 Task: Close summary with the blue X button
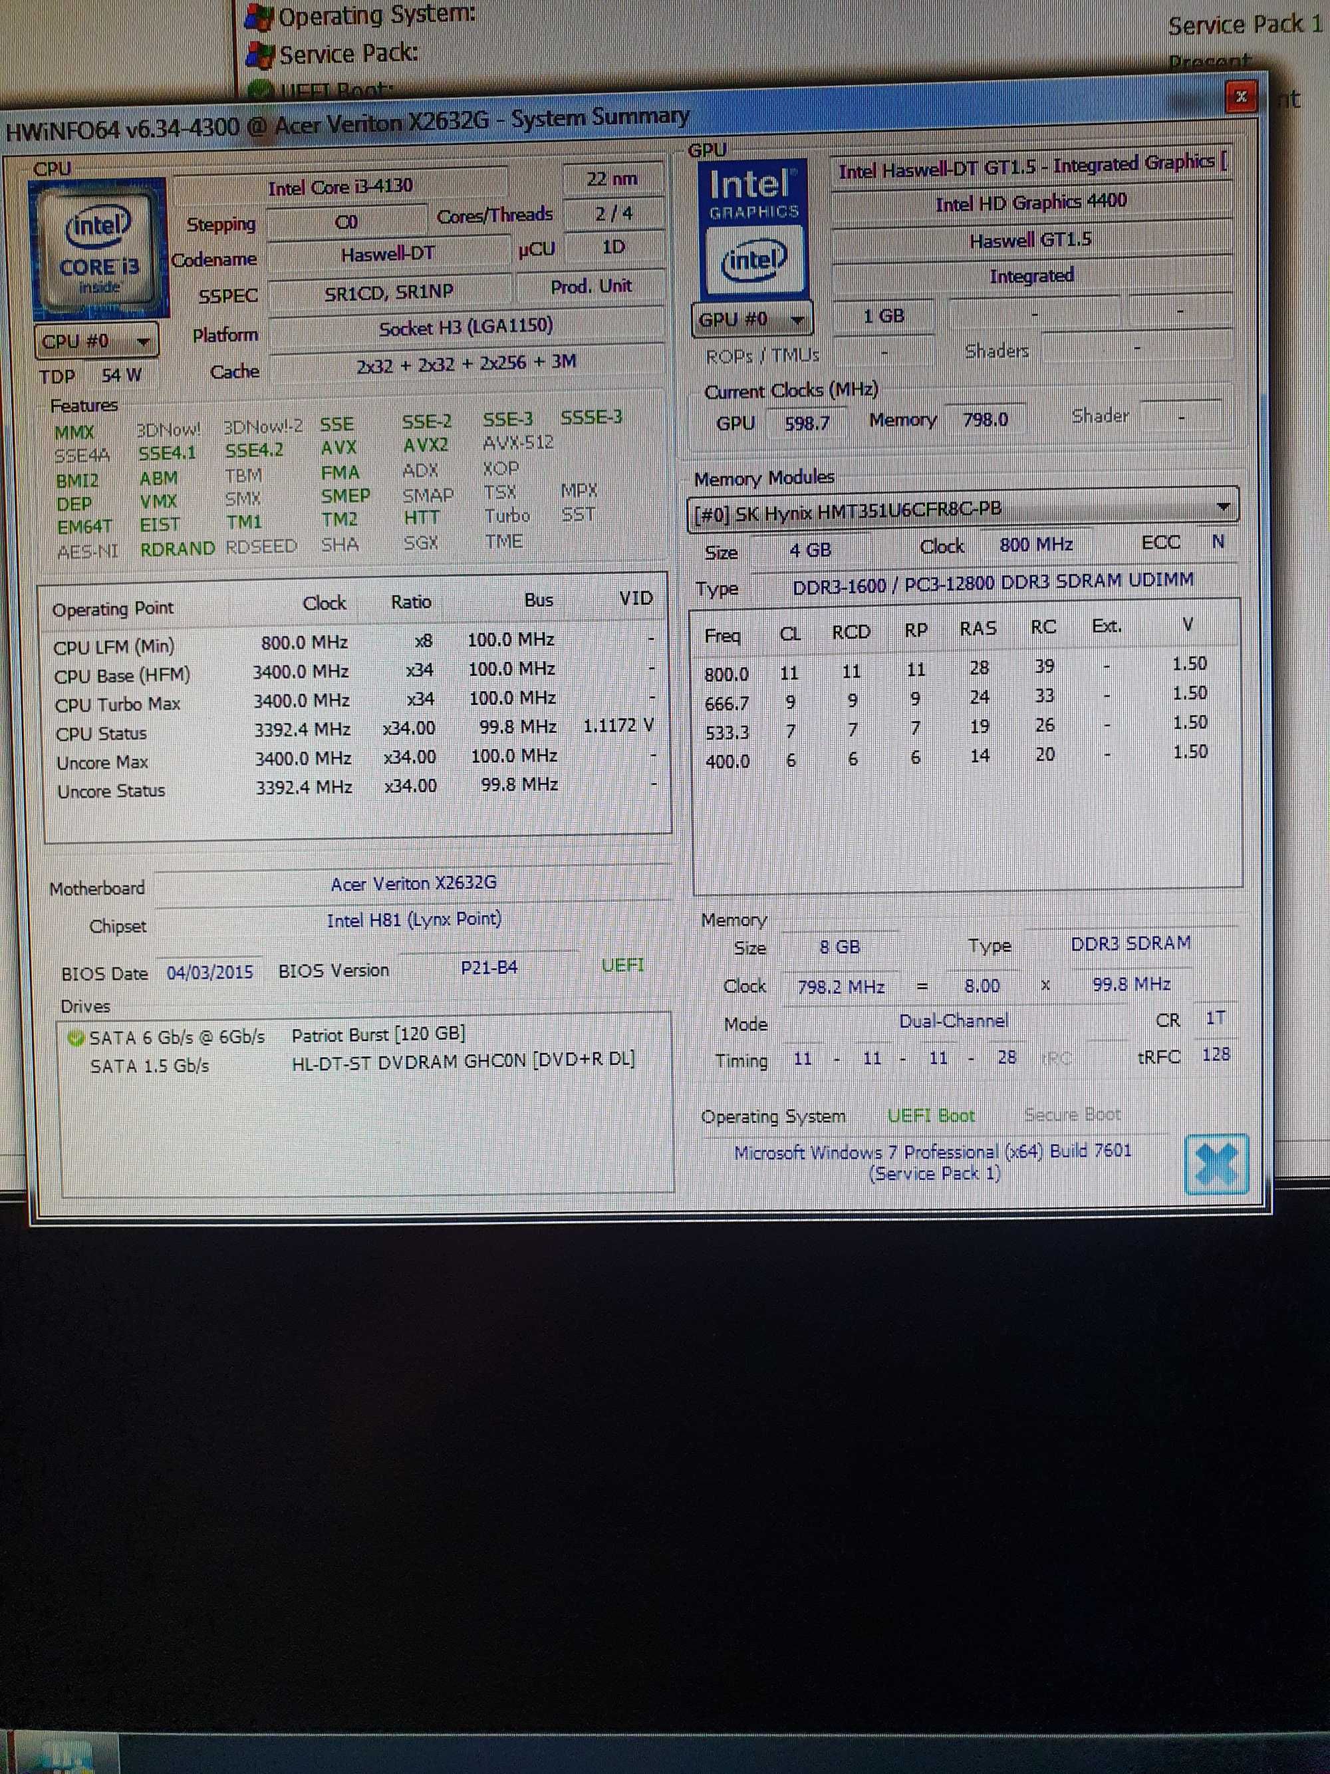coord(1216,1163)
